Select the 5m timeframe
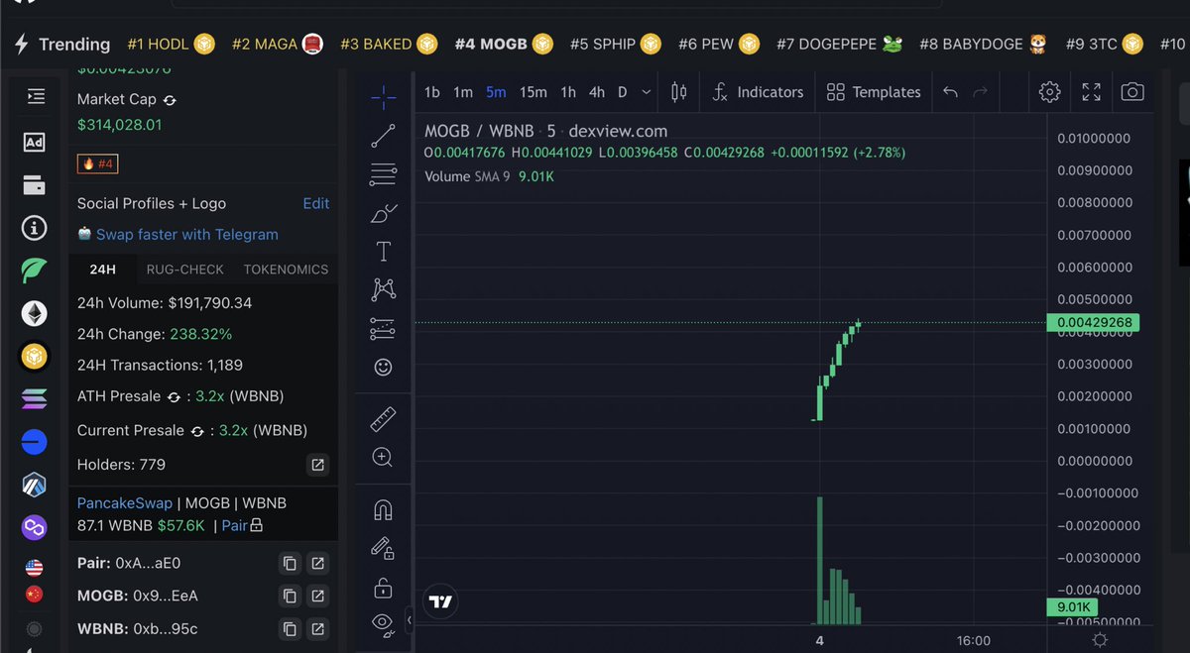This screenshot has height=653, width=1190. tap(496, 92)
